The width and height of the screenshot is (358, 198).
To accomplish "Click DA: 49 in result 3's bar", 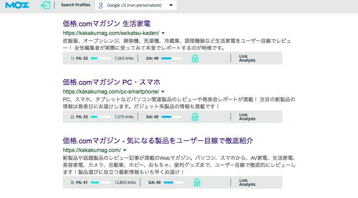I will click(154, 182).
